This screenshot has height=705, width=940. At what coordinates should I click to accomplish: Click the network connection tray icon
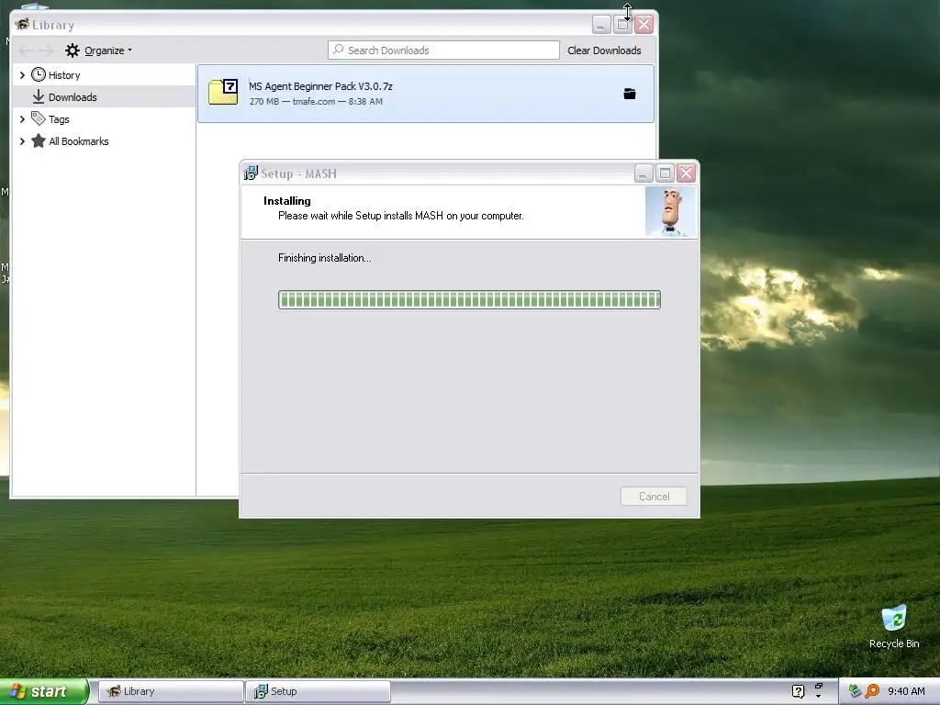(x=855, y=691)
